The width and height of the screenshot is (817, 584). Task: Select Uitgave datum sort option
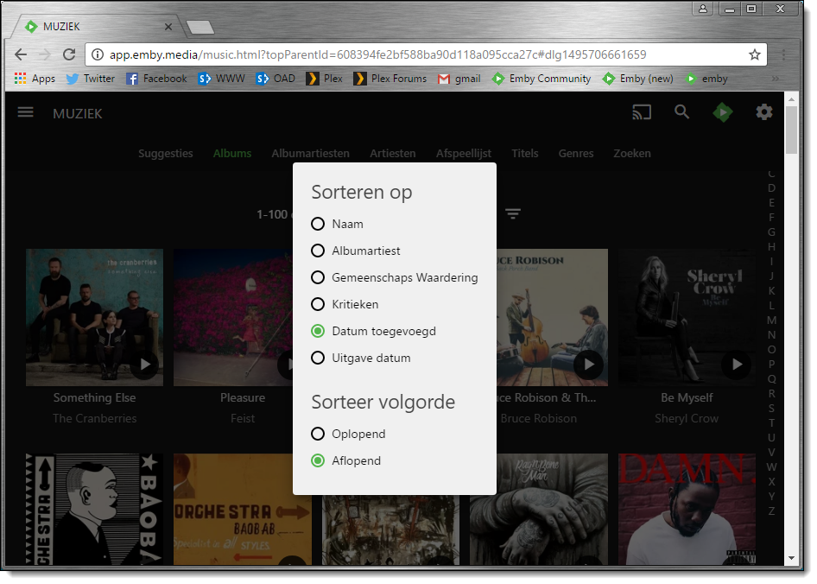pyautogui.click(x=360, y=358)
